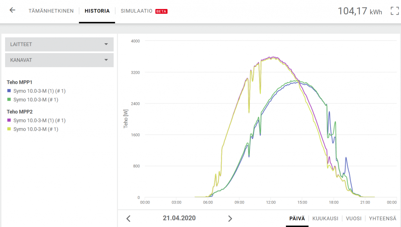
Task: Click the back arrow icon
Action: [13, 11]
